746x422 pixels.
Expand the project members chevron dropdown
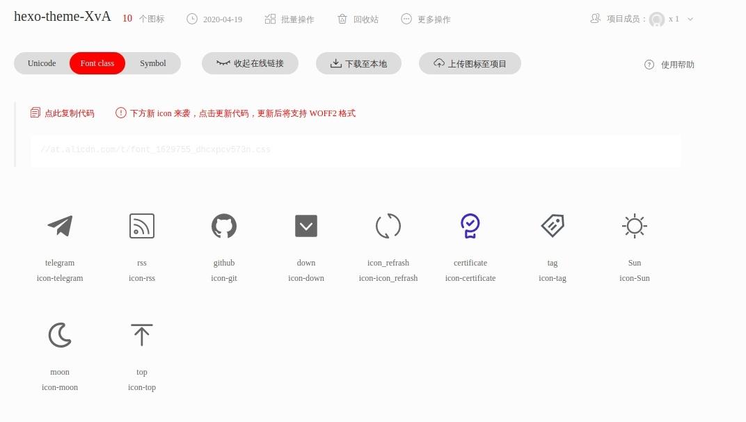[690, 19]
